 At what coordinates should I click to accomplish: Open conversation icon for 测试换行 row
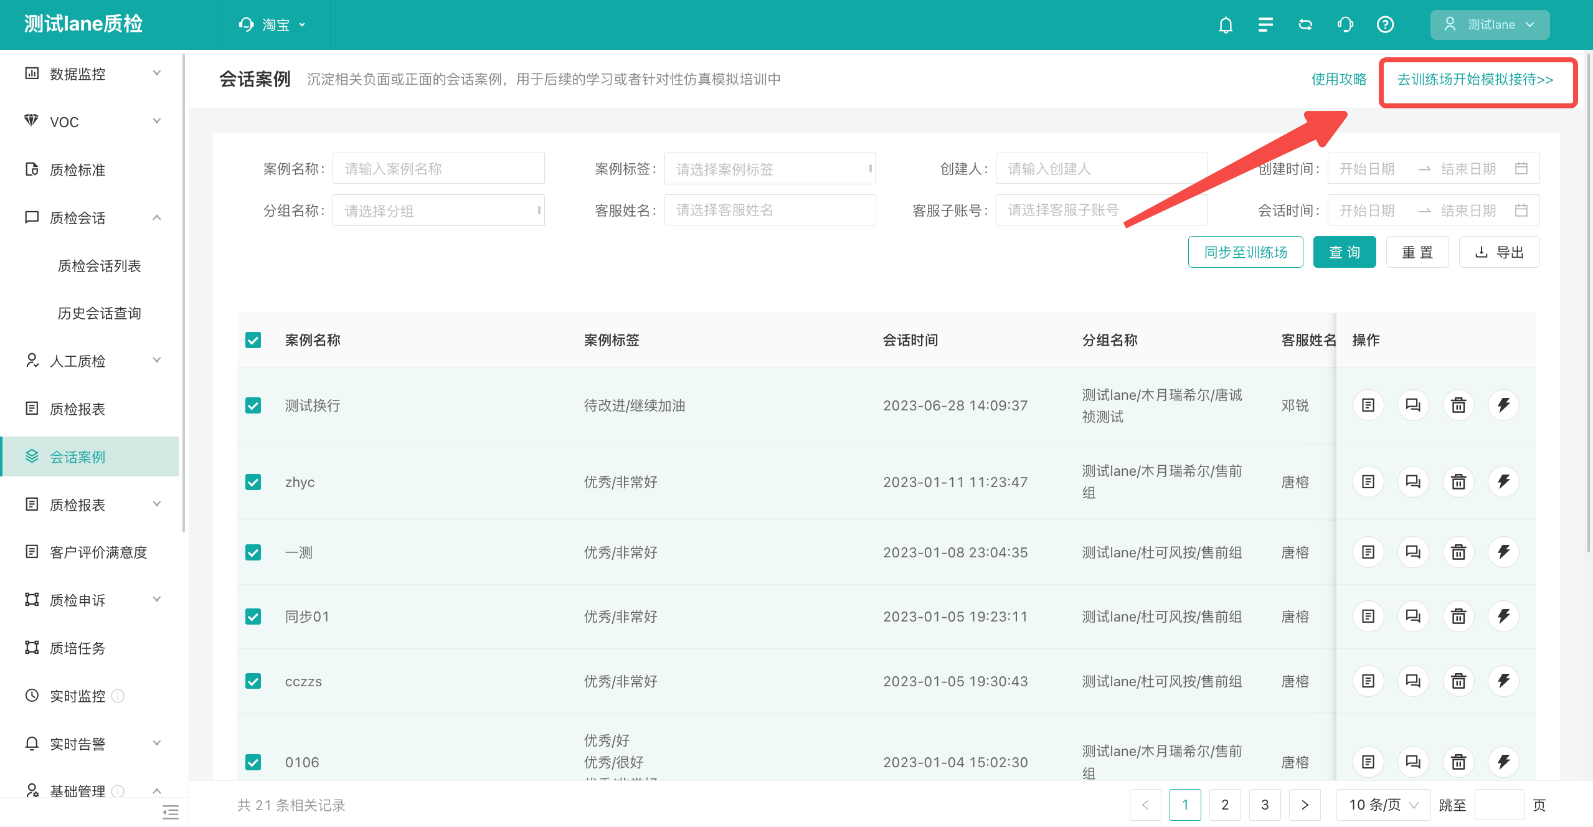point(1413,405)
